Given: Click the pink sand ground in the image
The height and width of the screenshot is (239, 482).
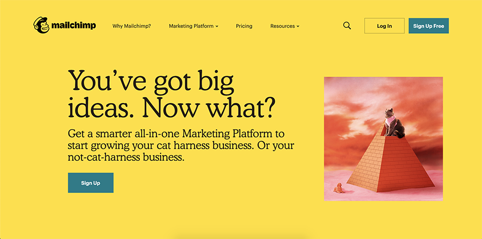Looking at the screenshot, I should [x=383, y=196].
